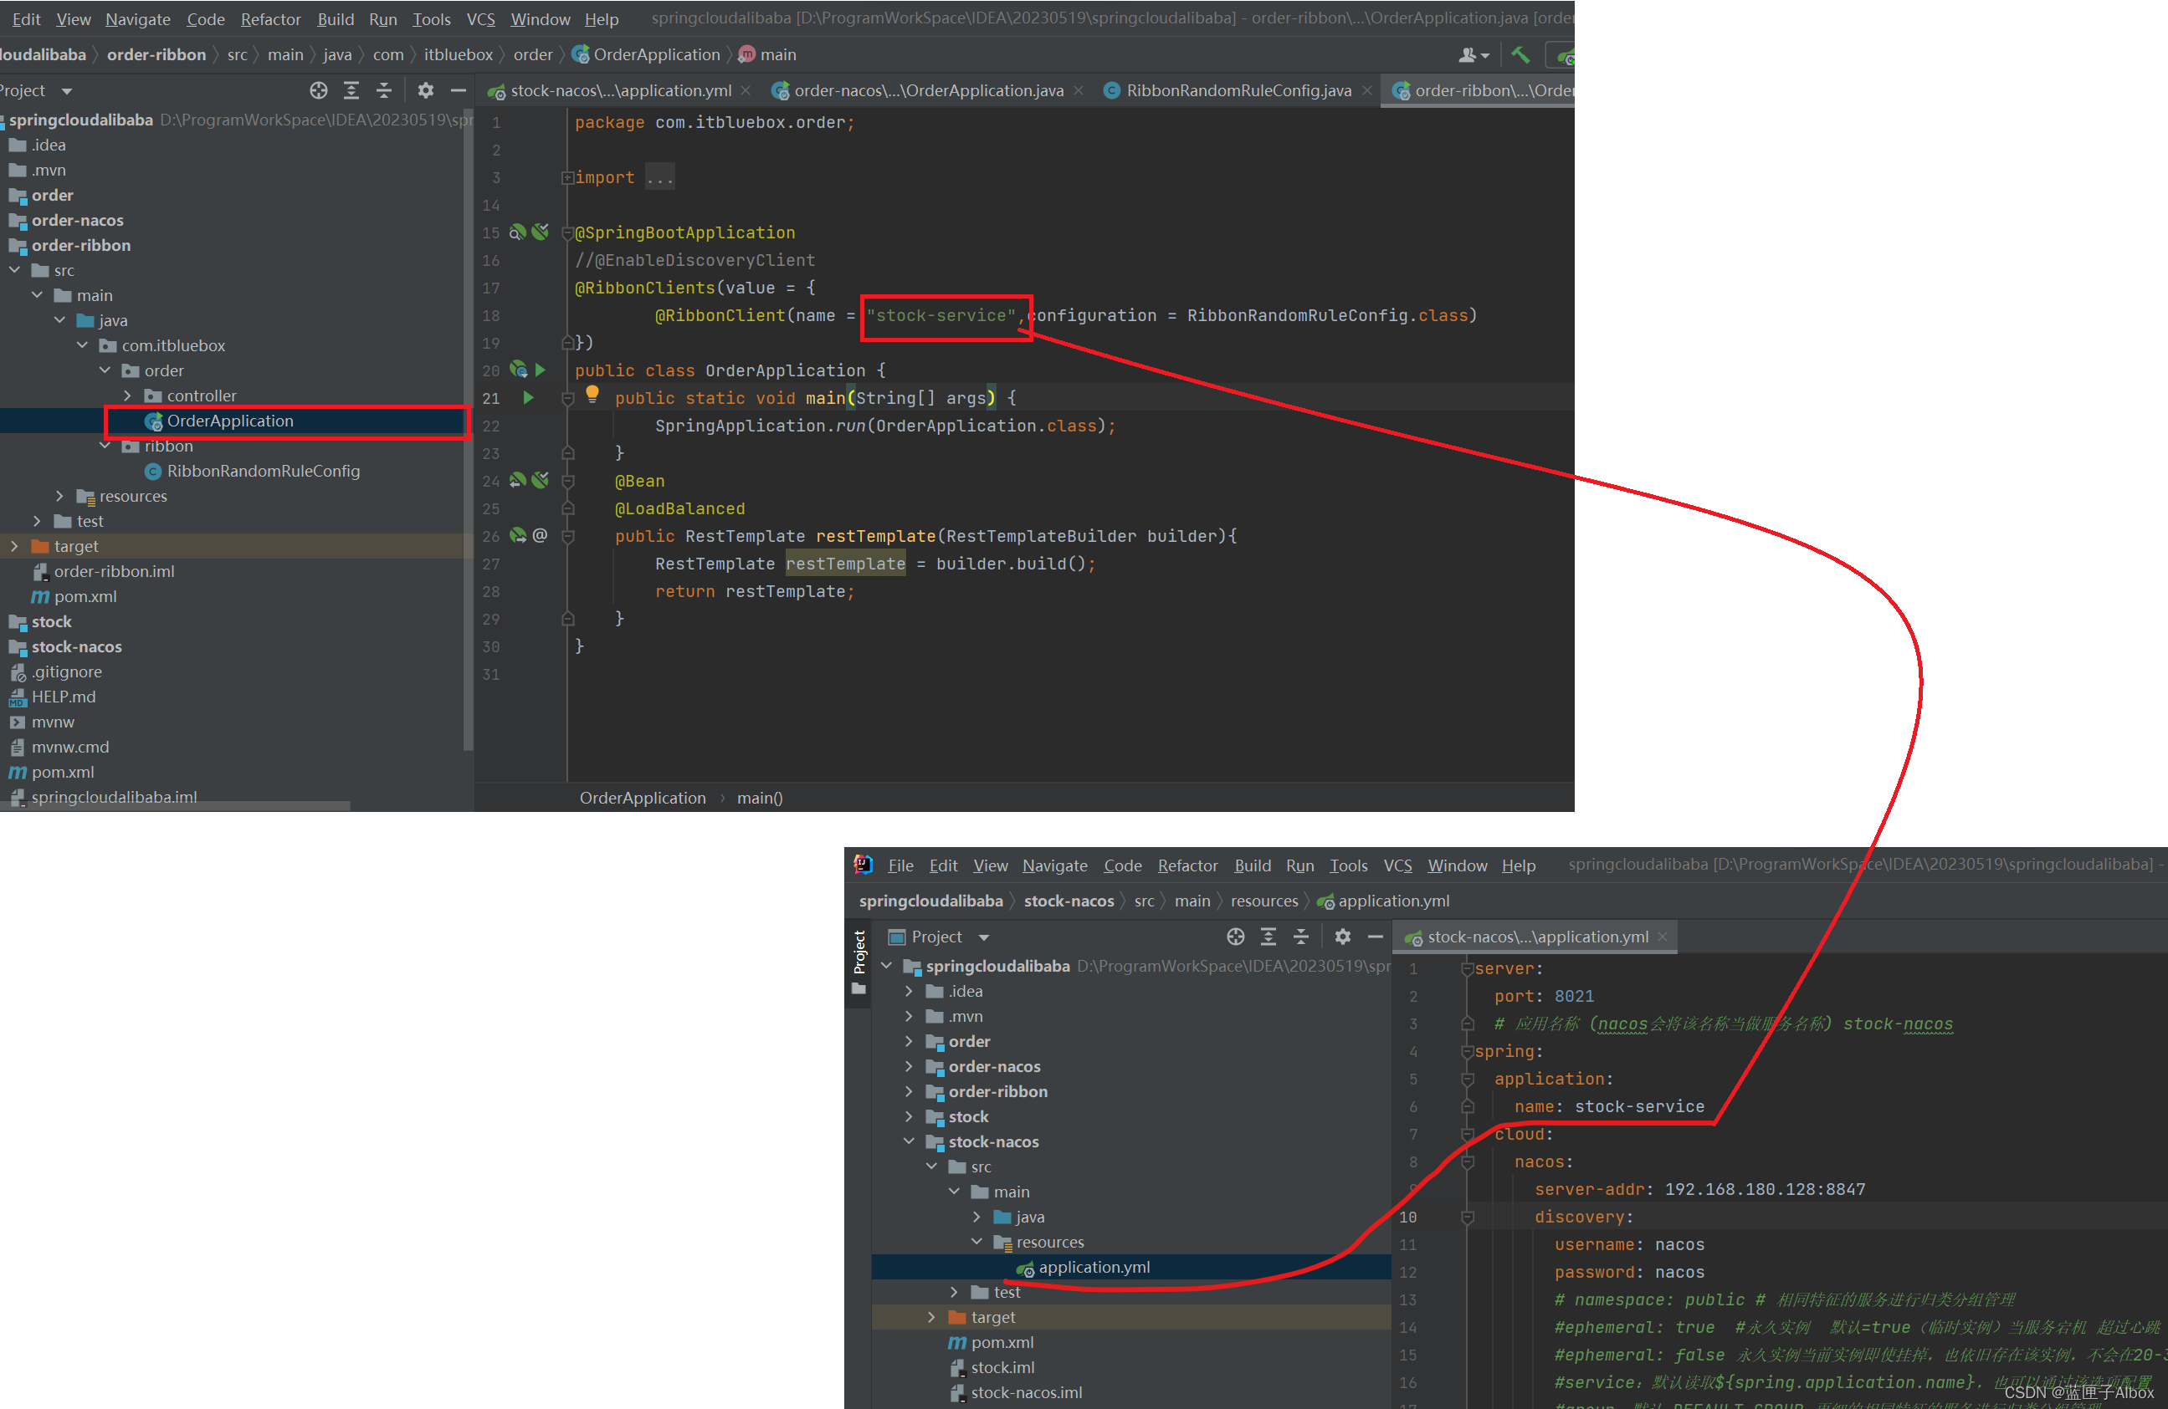Expand java folder in bottom tree
This screenshot has height=1409, width=2168.
pos(977,1217)
